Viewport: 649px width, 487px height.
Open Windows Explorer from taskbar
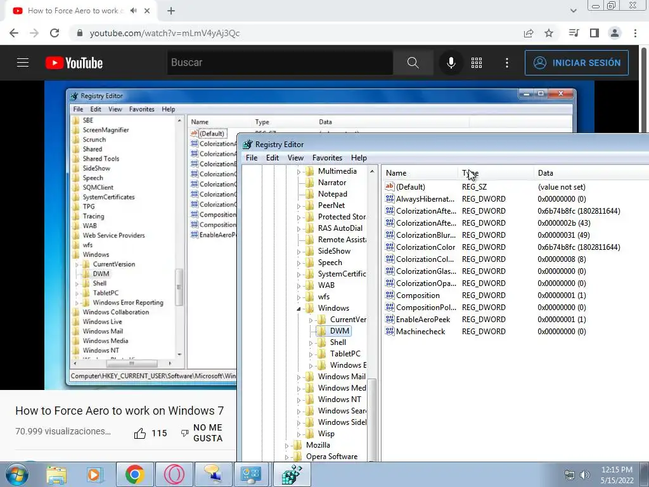point(56,474)
